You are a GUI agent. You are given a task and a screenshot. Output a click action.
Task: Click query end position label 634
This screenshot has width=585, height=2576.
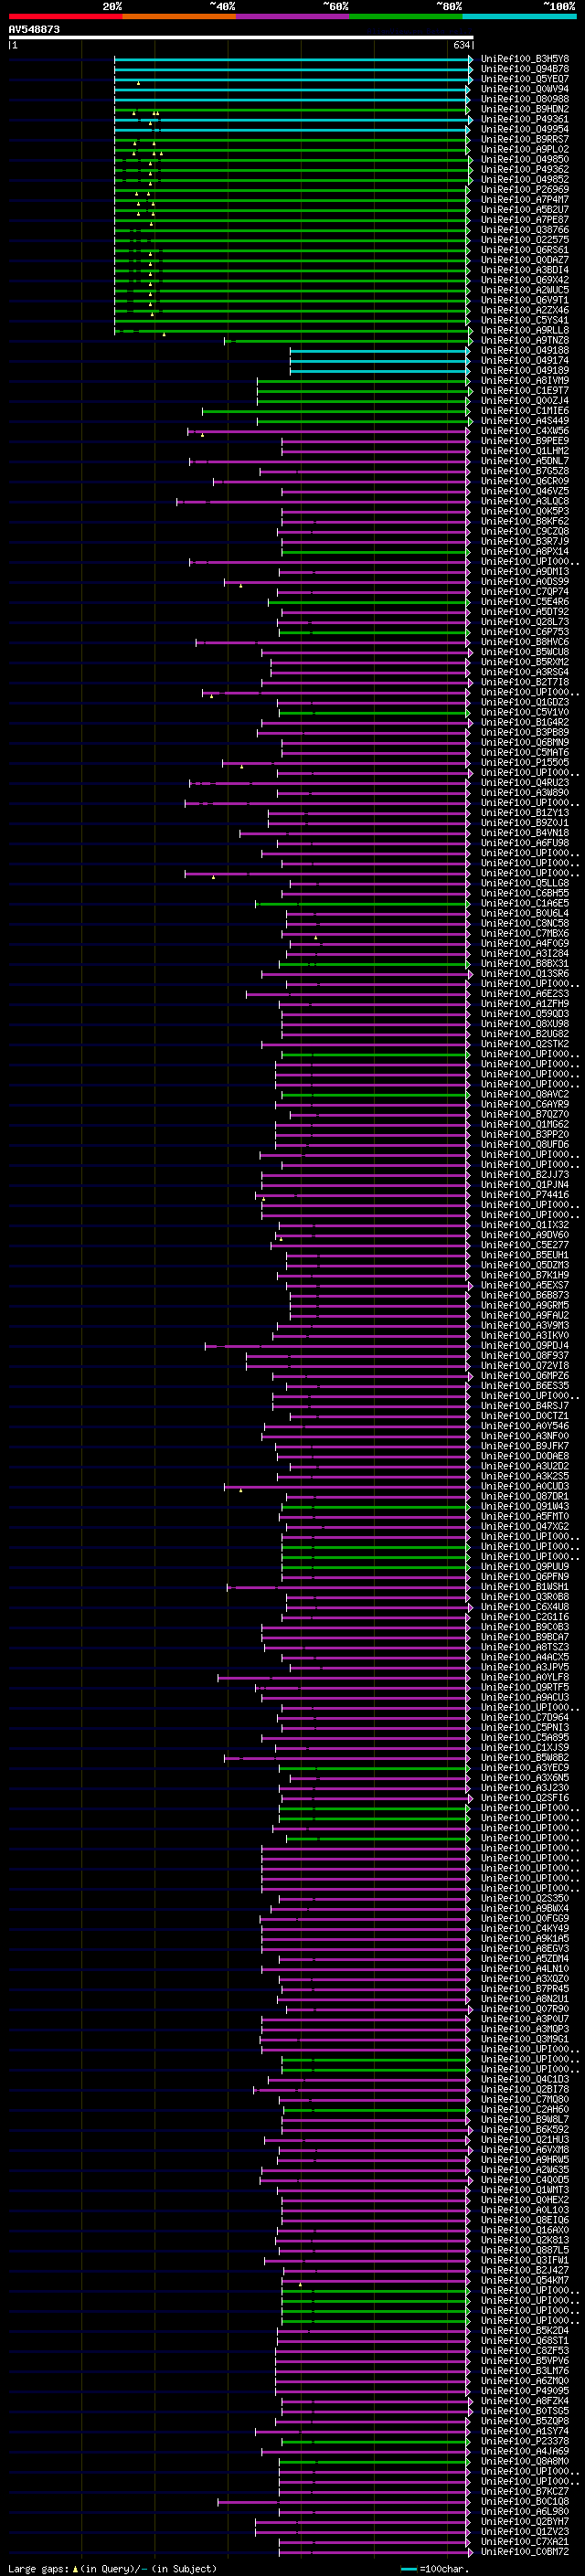point(461,45)
